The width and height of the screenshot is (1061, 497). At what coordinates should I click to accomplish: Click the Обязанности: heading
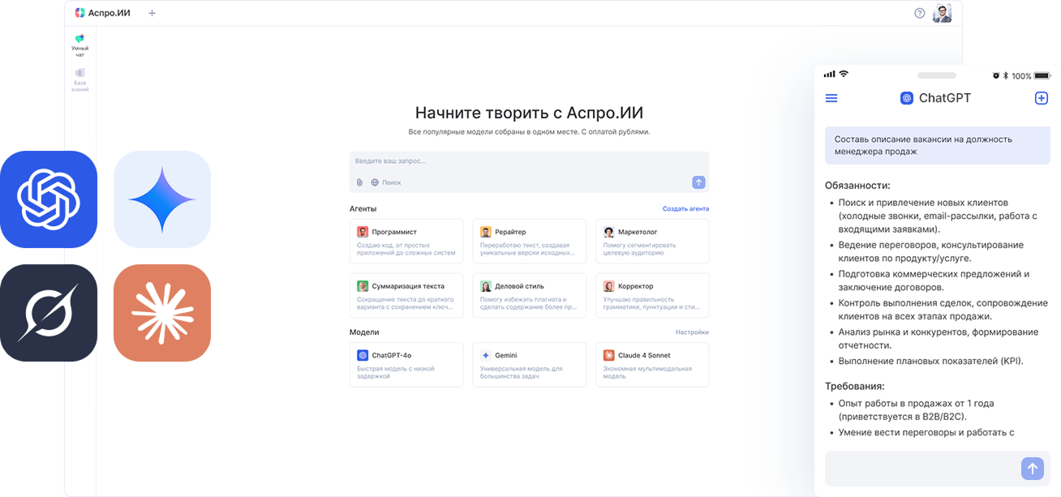[x=857, y=185]
